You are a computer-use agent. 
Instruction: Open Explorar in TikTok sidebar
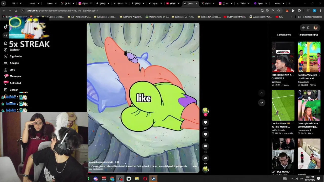[x=12, y=50]
